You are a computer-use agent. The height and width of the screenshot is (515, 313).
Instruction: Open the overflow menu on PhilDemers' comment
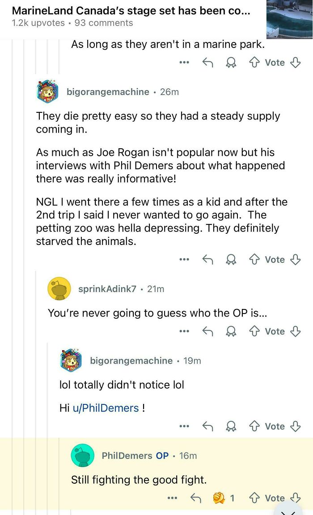coord(172,498)
